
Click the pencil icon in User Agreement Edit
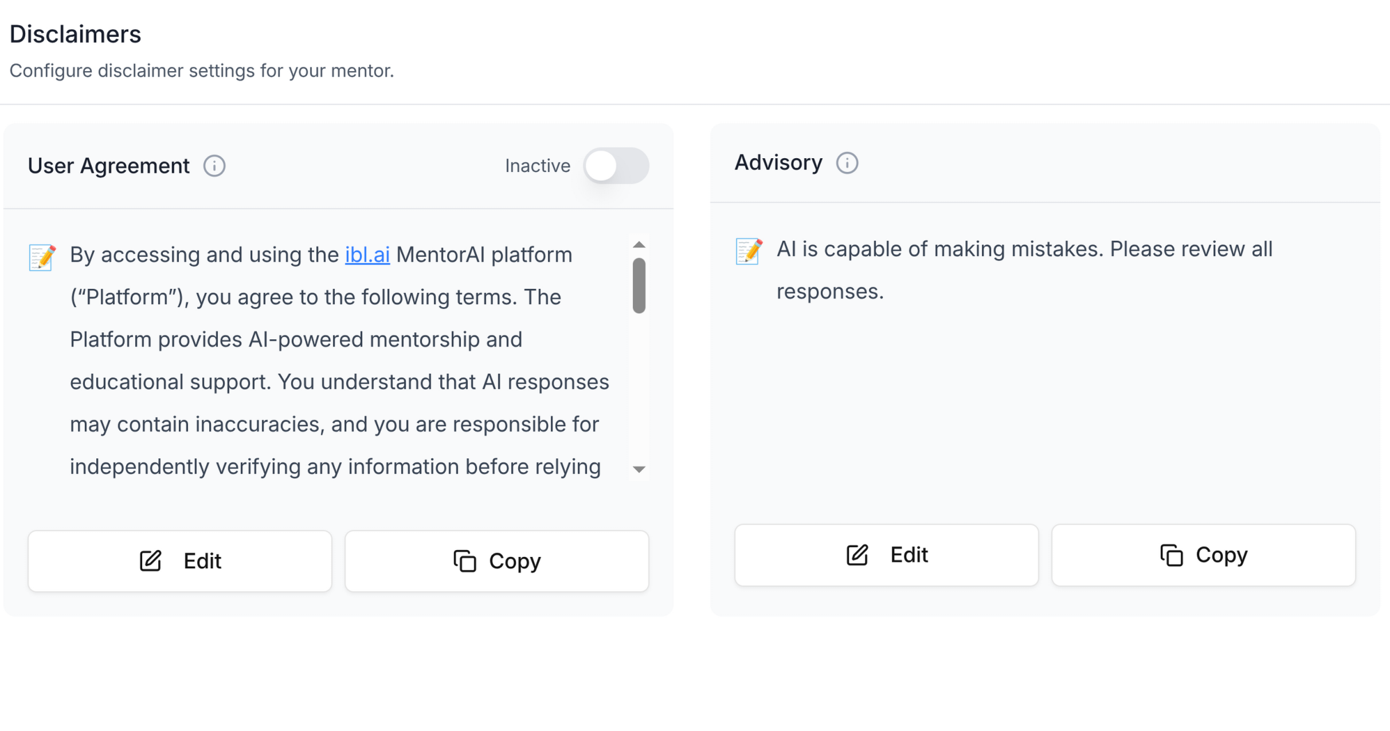click(151, 561)
